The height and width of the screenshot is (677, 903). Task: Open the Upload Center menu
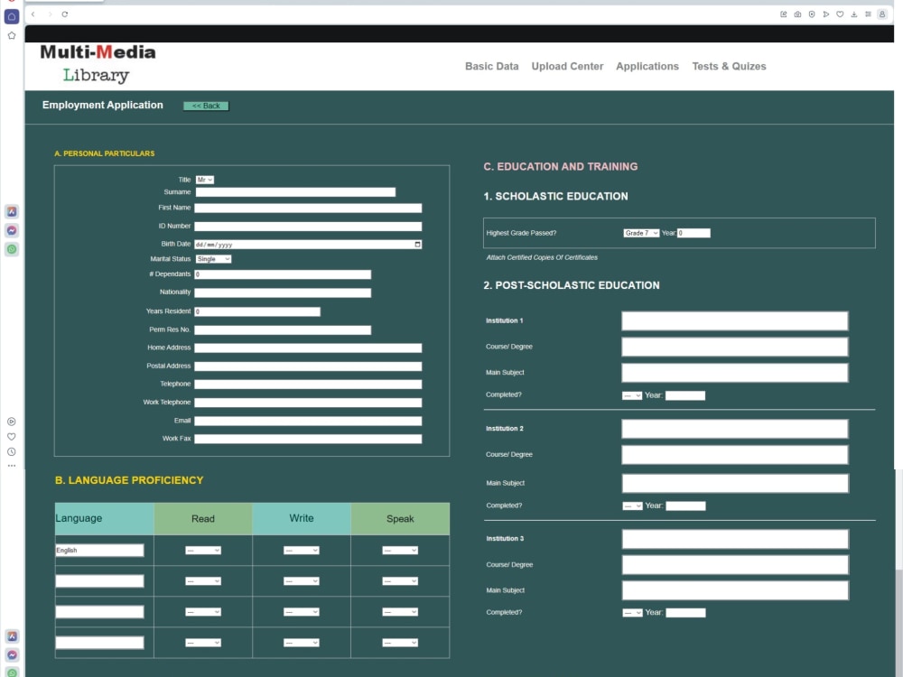click(x=567, y=66)
